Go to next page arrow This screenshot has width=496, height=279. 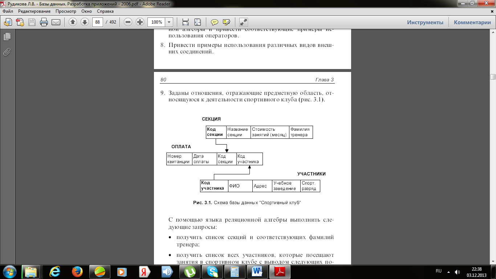[85, 22]
